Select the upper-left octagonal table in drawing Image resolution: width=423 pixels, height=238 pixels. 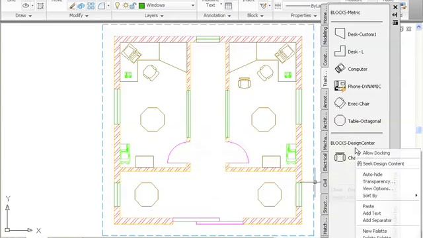pyautogui.click(x=153, y=119)
